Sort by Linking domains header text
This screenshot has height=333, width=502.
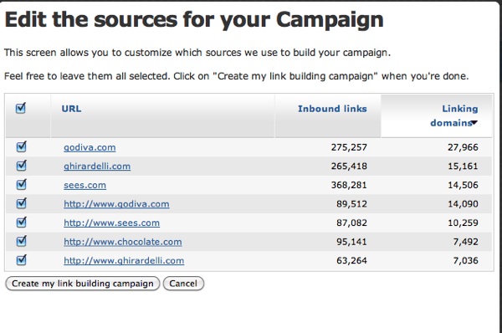point(453,115)
